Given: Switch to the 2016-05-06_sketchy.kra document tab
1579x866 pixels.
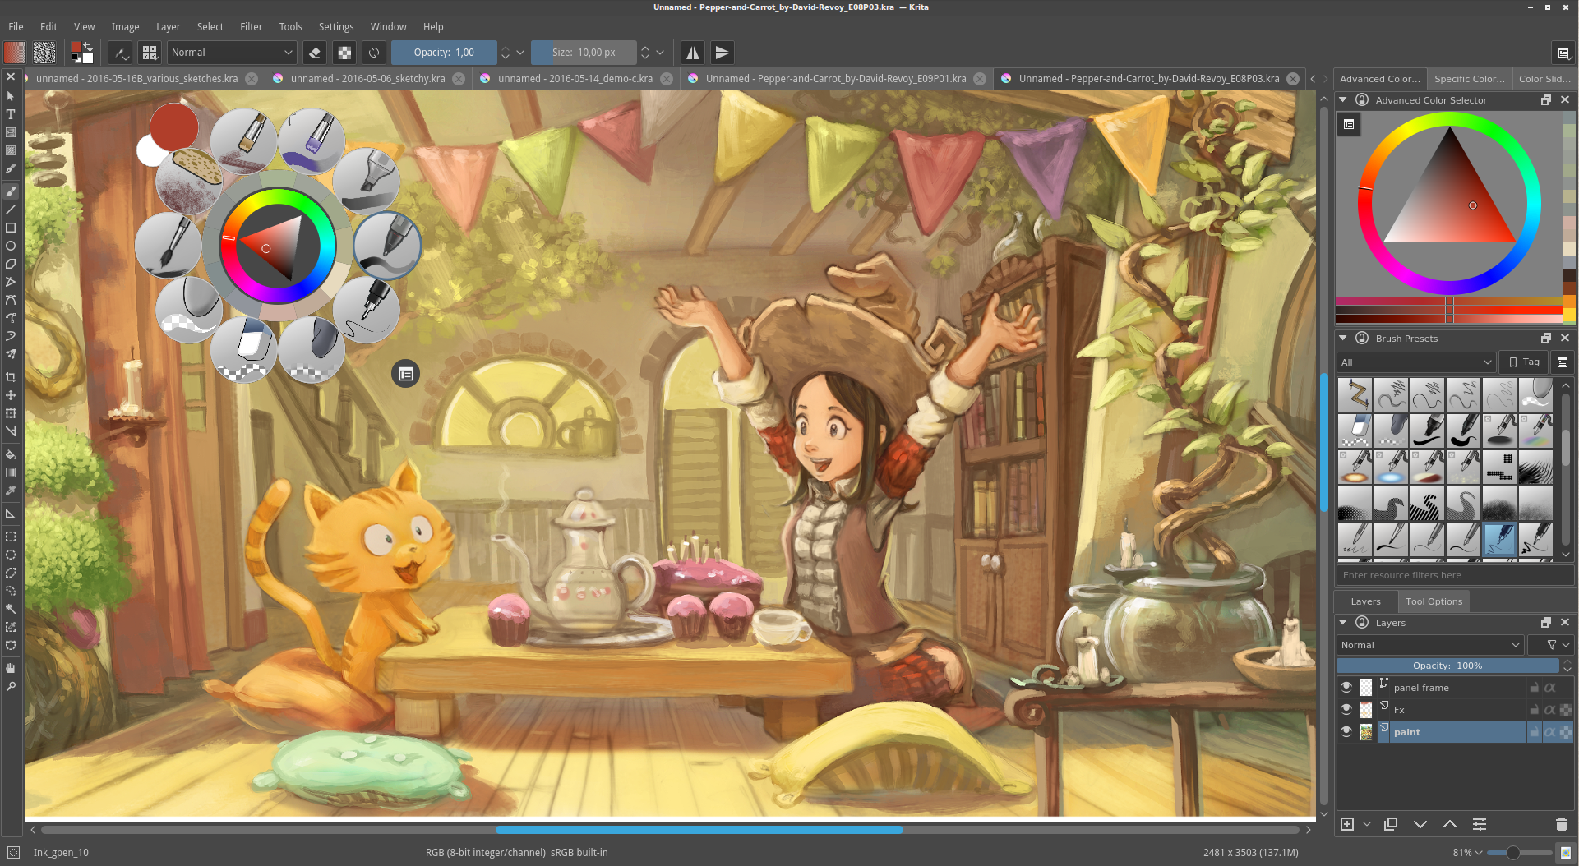Looking at the screenshot, I should 367,79.
